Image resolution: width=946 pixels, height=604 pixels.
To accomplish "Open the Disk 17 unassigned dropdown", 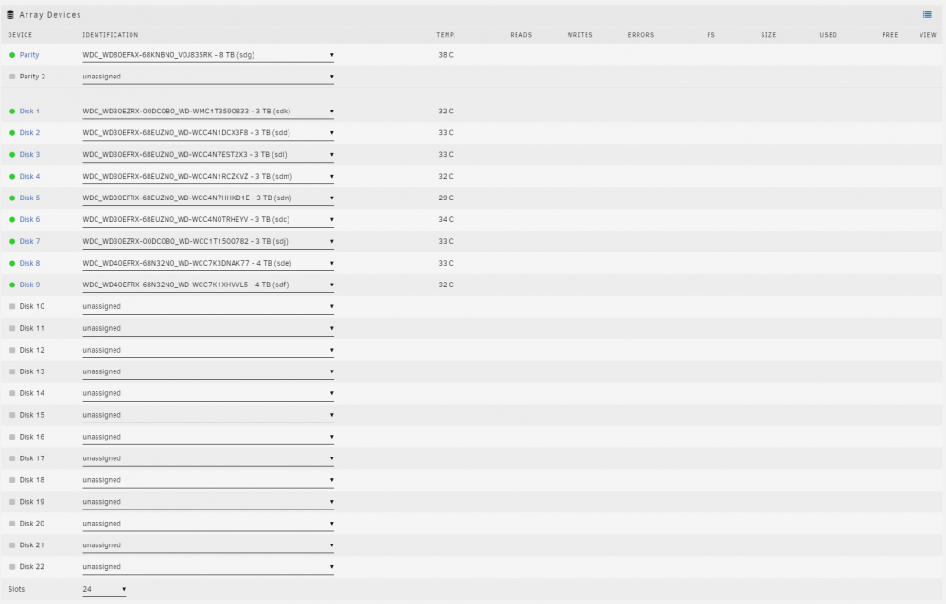I will click(x=208, y=458).
